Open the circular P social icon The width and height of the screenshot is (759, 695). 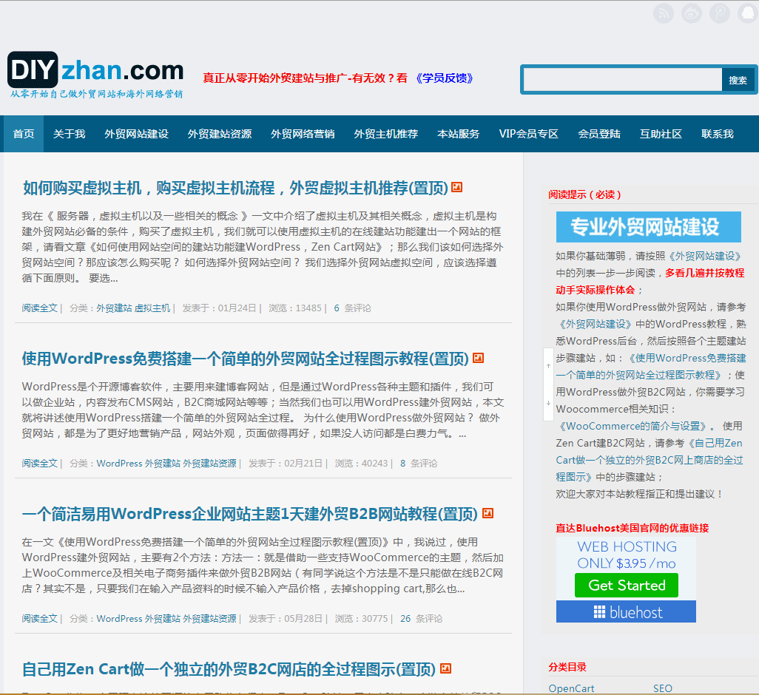click(x=720, y=13)
